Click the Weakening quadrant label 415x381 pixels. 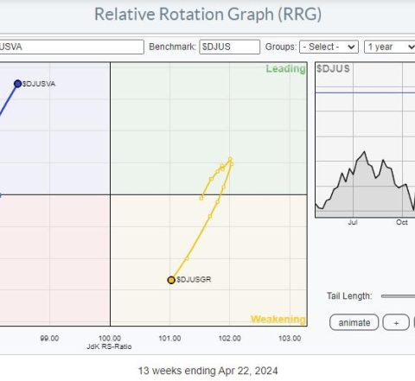pos(278,319)
